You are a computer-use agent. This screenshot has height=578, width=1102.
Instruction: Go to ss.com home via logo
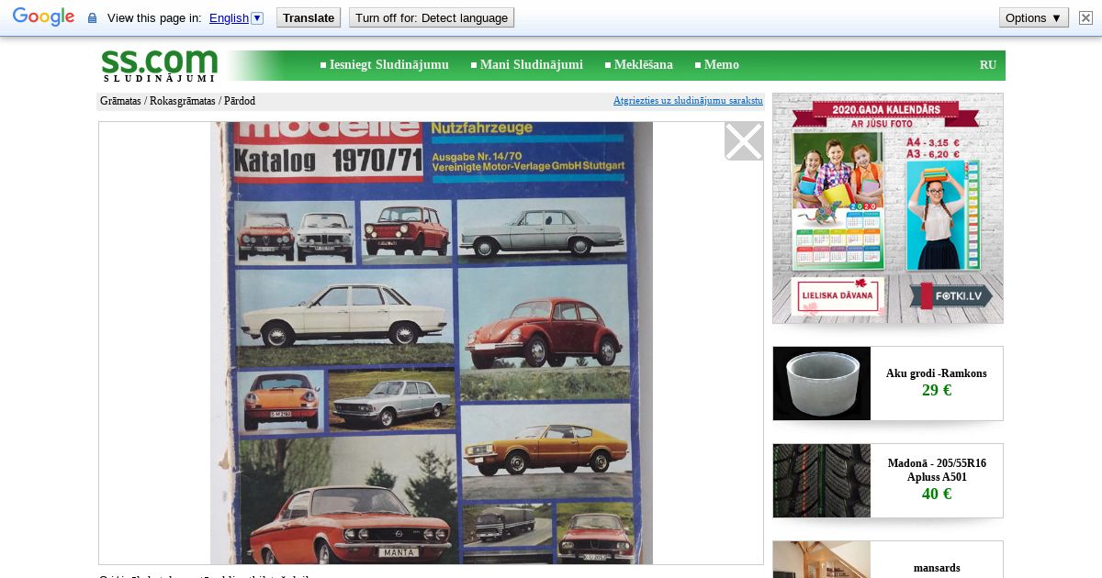pos(159,65)
